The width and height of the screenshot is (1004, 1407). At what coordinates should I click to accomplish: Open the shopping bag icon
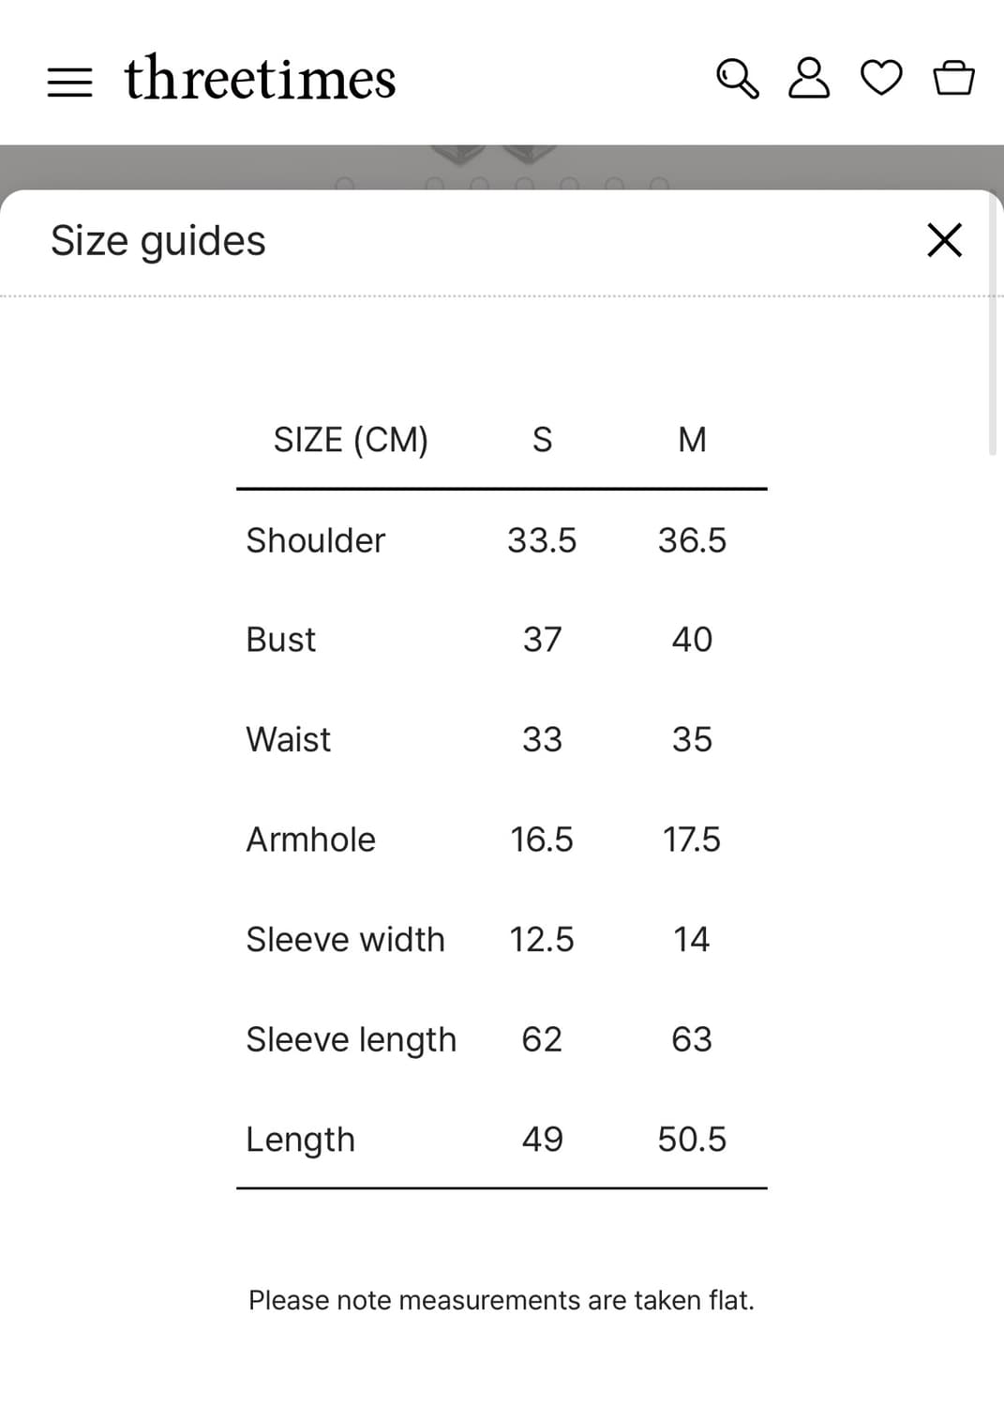click(x=953, y=78)
